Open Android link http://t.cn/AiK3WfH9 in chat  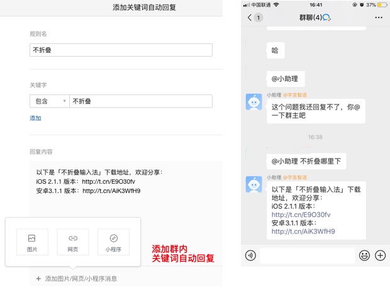point(303,231)
